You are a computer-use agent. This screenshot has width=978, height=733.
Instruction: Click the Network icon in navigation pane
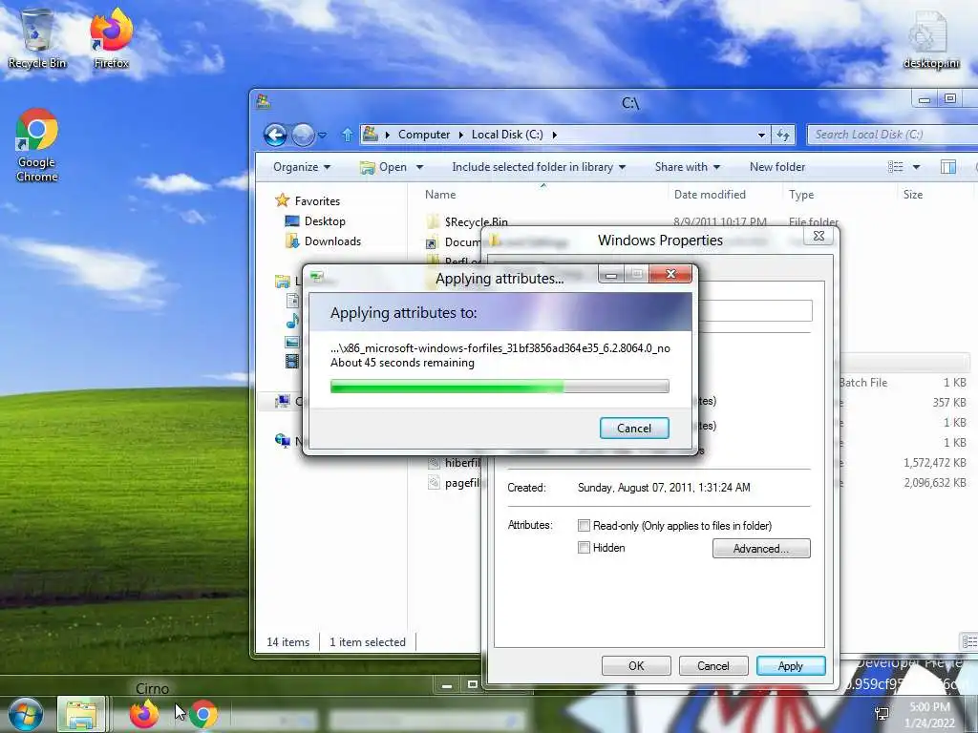coord(283,441)
